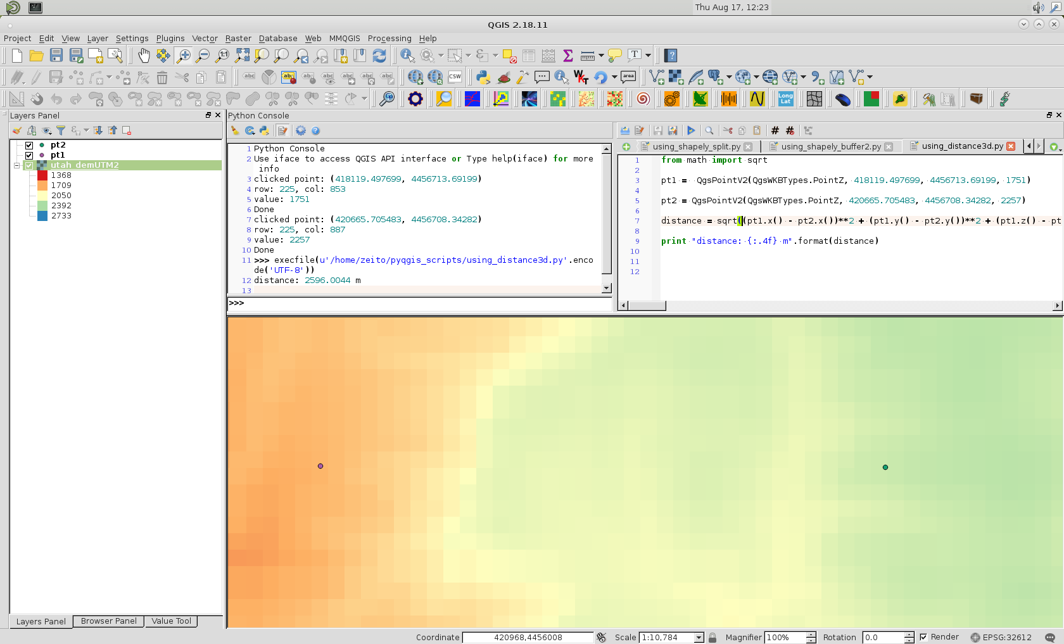
Task: Switch to Value Tool tab
Action: point(171,621)
